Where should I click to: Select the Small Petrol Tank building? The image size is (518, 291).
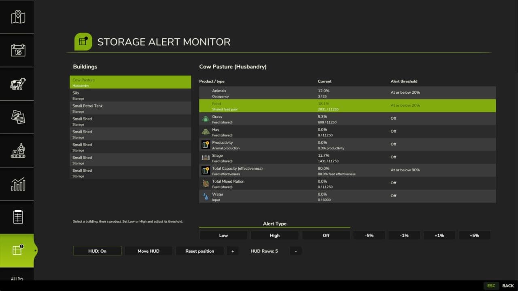(130, 108)
